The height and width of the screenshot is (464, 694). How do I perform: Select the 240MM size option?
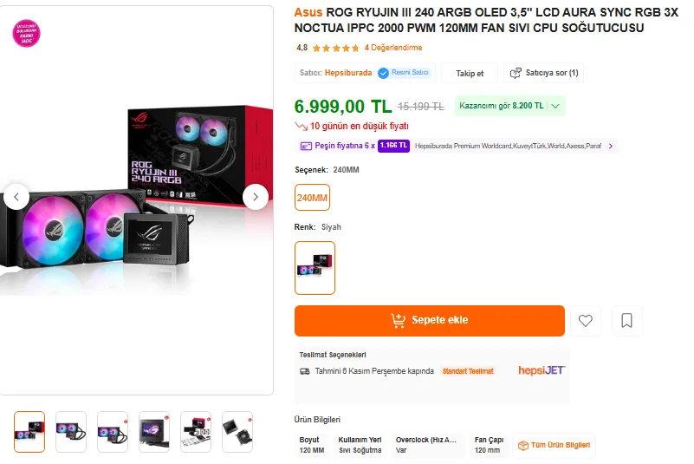click(x=312, y=198)
